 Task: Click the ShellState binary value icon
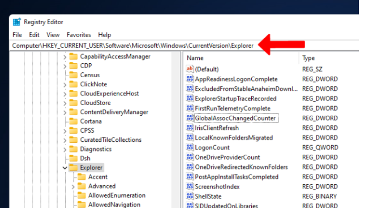pyautogui.click(x=190, y=196)
